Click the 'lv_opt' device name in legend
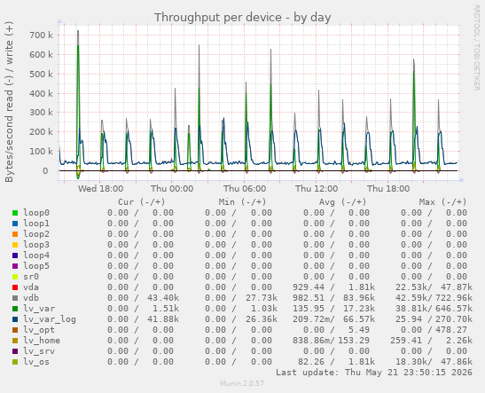This screenshot has width=485, height=393. pos(39,330)
